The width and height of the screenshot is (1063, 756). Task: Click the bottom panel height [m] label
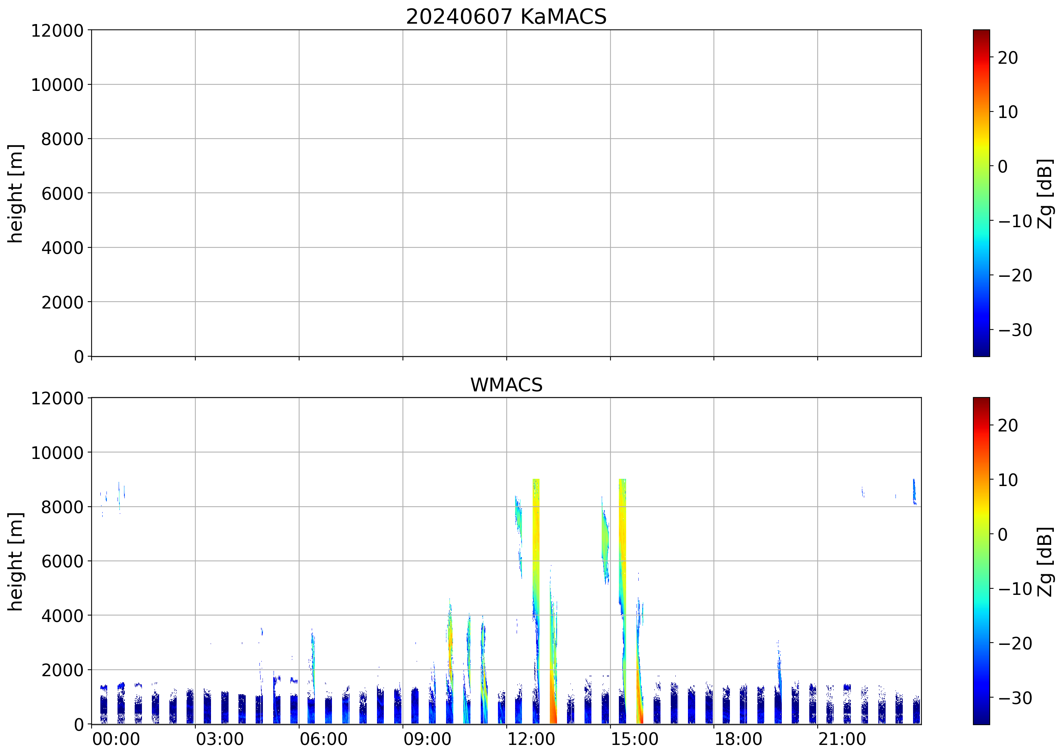pos(16,561)
